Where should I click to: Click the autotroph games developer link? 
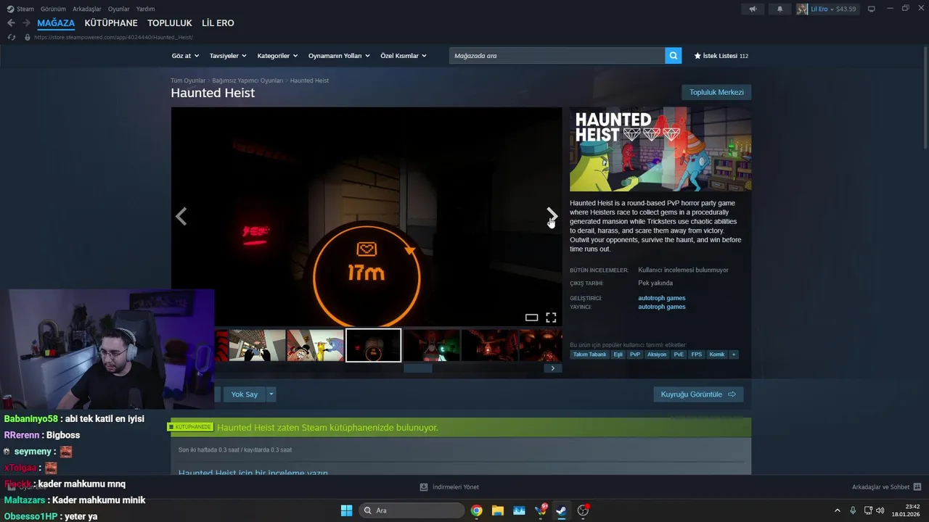(x=662, y=298)
